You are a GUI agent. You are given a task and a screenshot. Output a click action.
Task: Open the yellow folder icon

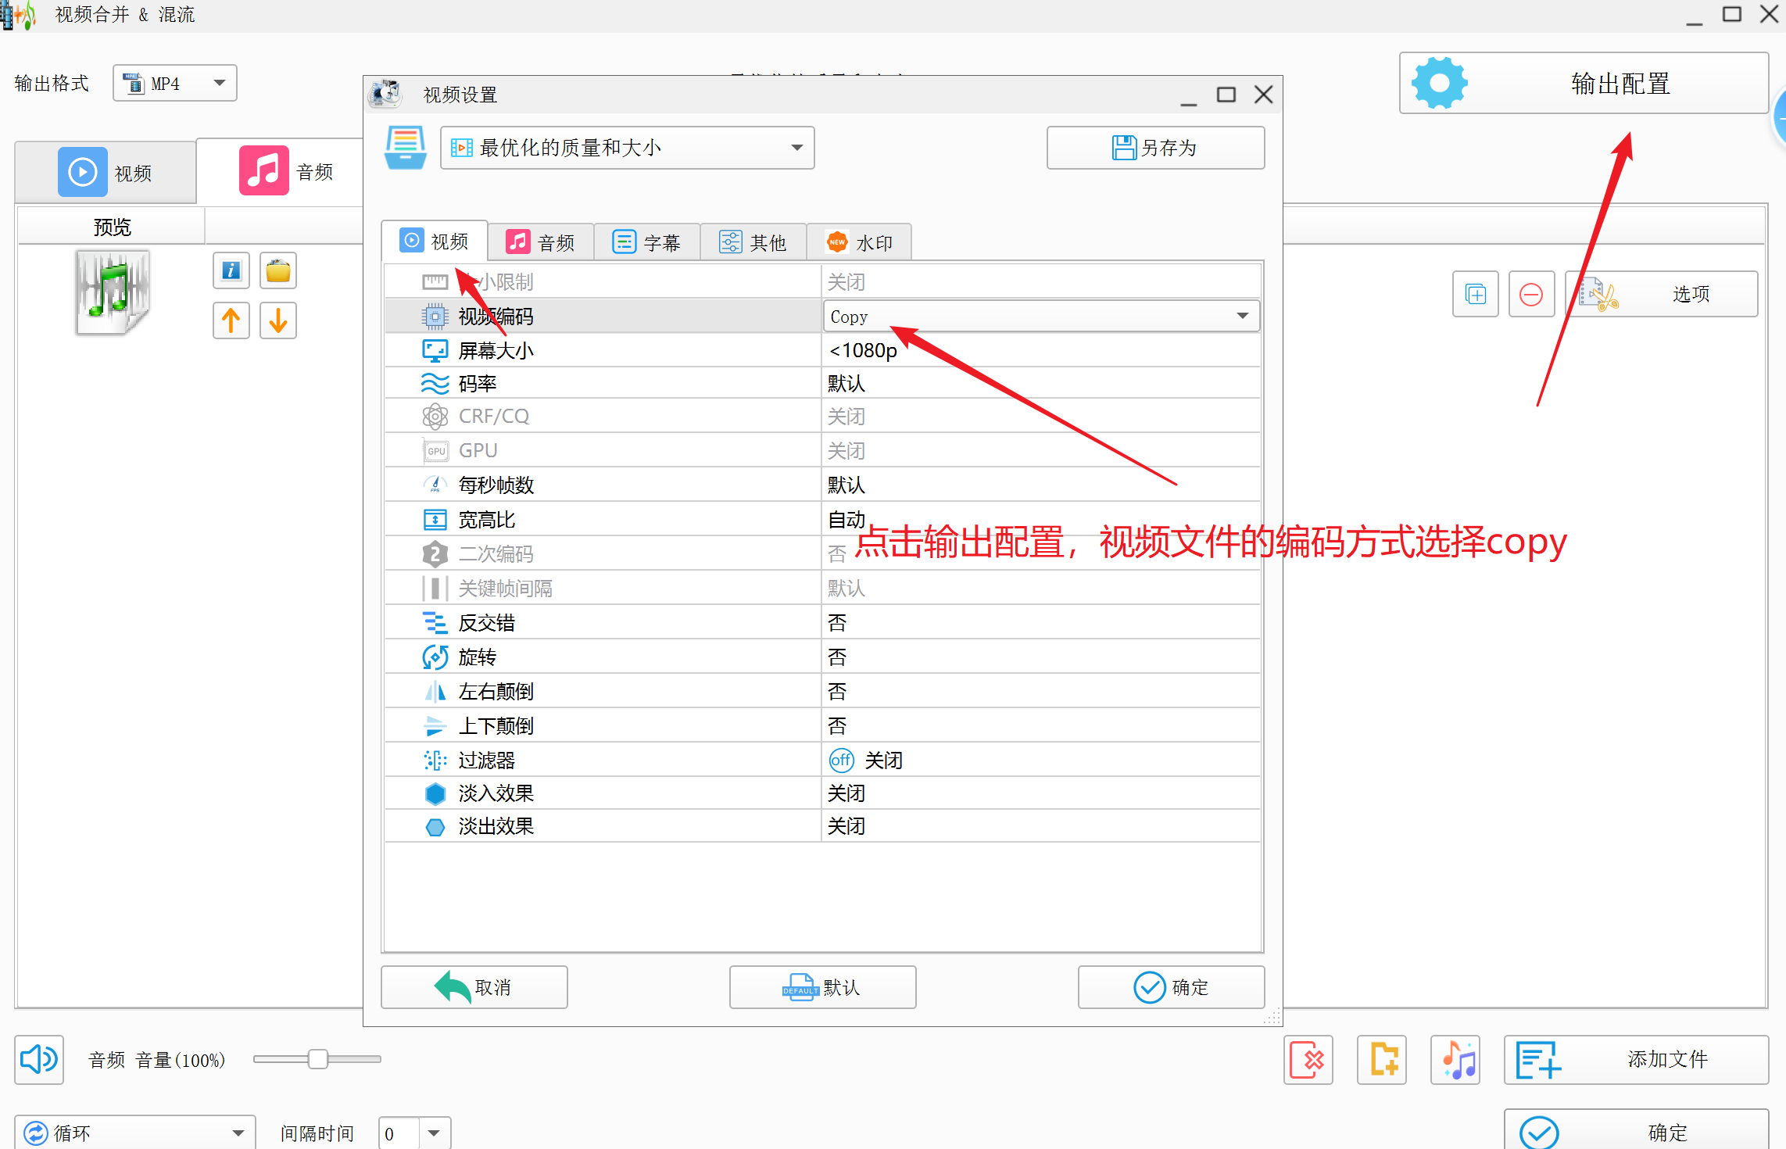click(x=278, y=270)
